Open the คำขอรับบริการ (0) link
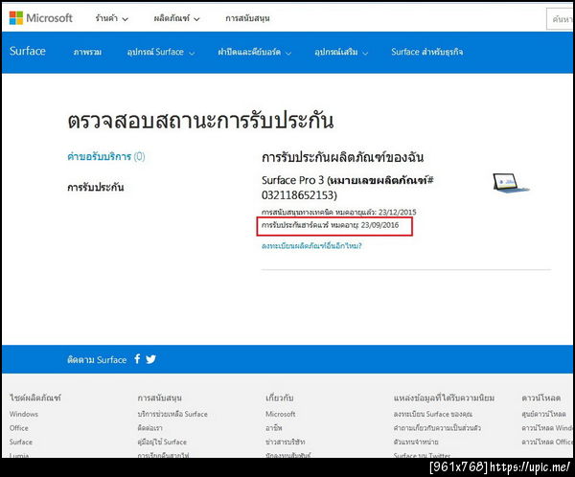 pyautogui.click(x=106, y=156)
